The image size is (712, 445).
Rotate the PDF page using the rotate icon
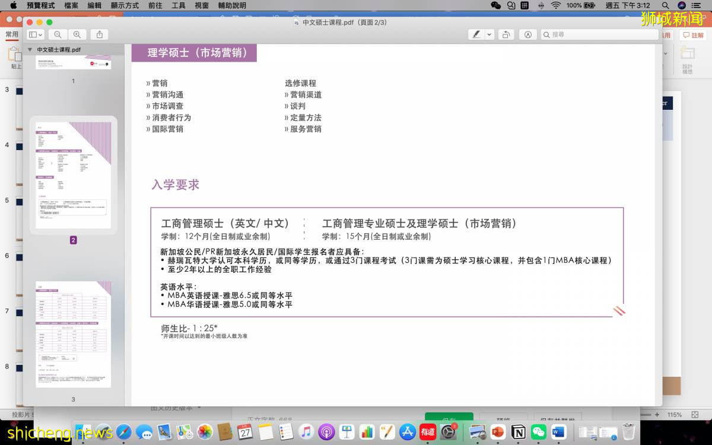coord(506,34)
